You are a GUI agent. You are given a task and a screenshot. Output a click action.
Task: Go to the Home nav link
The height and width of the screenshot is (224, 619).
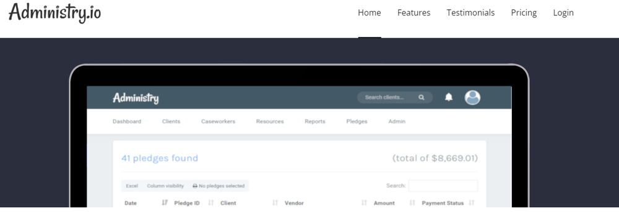[370, 12]
